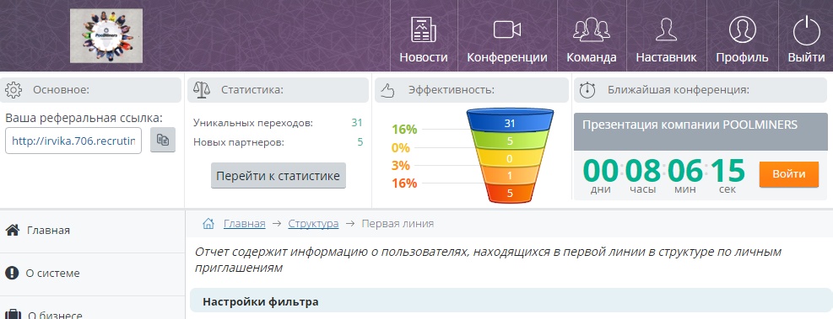Click the stopwatch icon beside Ближайшая конференция
The image size is (833, 319).
[x=587, y=90]
